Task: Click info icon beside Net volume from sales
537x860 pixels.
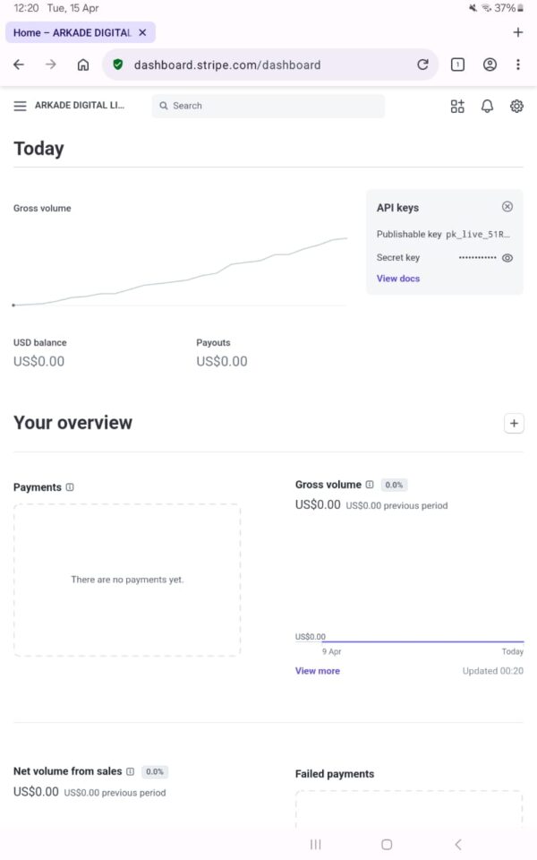Action: tap(131, 771)
